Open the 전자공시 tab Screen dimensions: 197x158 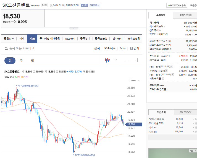[x=117, y=39]
